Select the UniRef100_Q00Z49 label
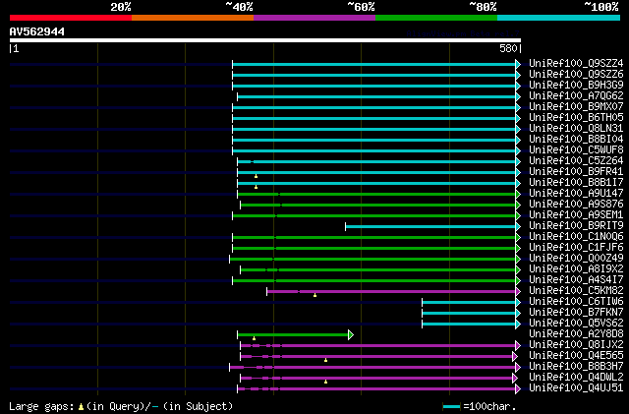The height and width of the screenshot is (414, 629). 576,259
